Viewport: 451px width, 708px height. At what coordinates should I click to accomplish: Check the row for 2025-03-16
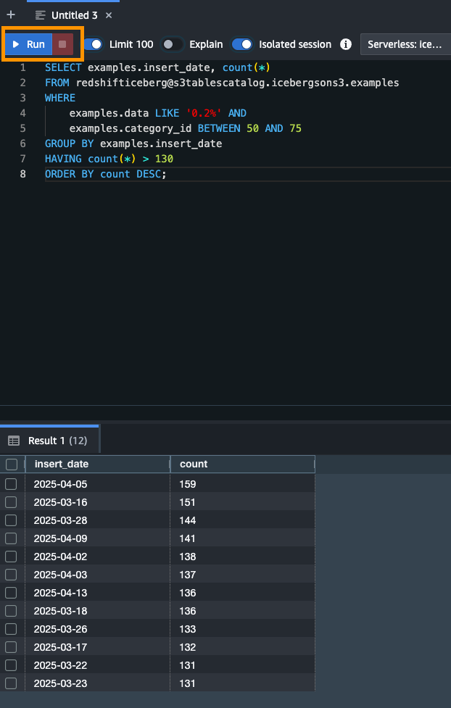click(11, 502)
